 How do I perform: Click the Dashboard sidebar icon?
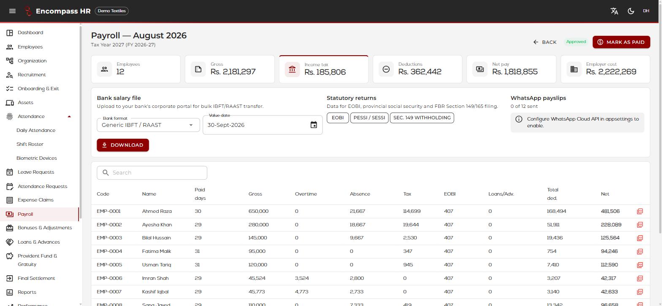click(x=10, y=32)
